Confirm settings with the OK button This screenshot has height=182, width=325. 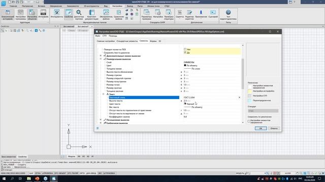coord(261,128)
